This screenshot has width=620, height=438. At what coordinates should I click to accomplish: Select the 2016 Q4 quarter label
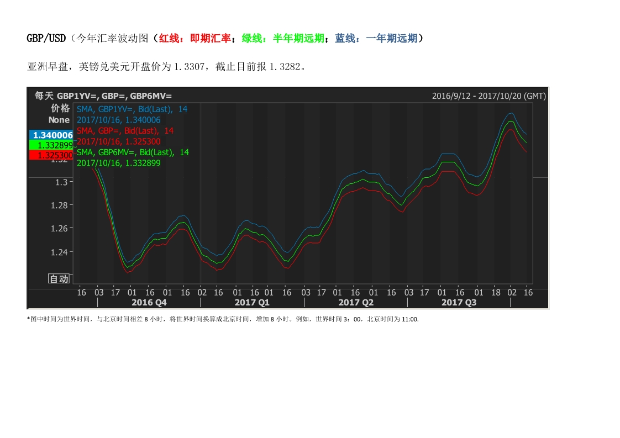(x=149, y=303)
